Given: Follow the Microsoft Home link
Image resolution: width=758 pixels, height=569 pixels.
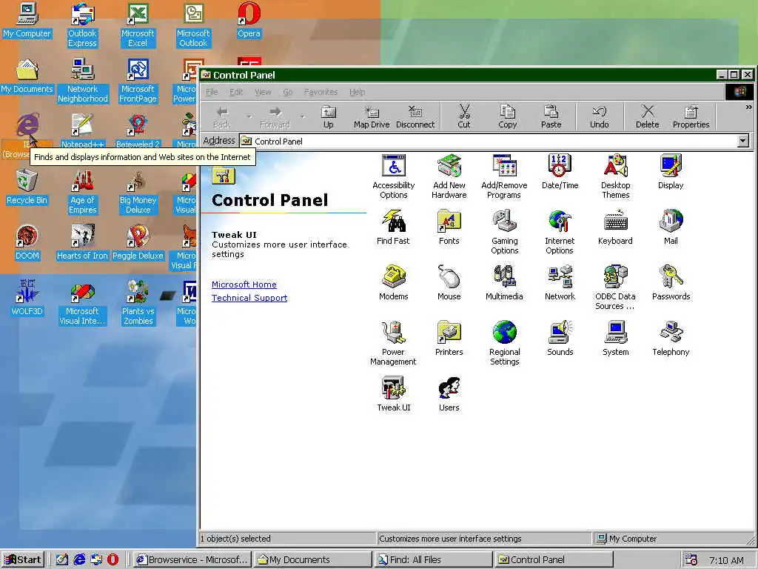Looking at the screenshot, I should coord(244,284).
